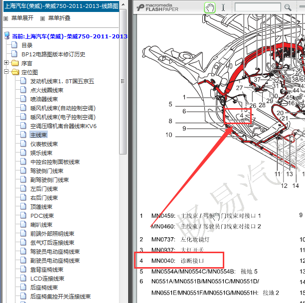Image resolution: width=305 pixels, height=303 pixels.
Task: Open 喷油器线束 page
Action: [x=44, y=99]
